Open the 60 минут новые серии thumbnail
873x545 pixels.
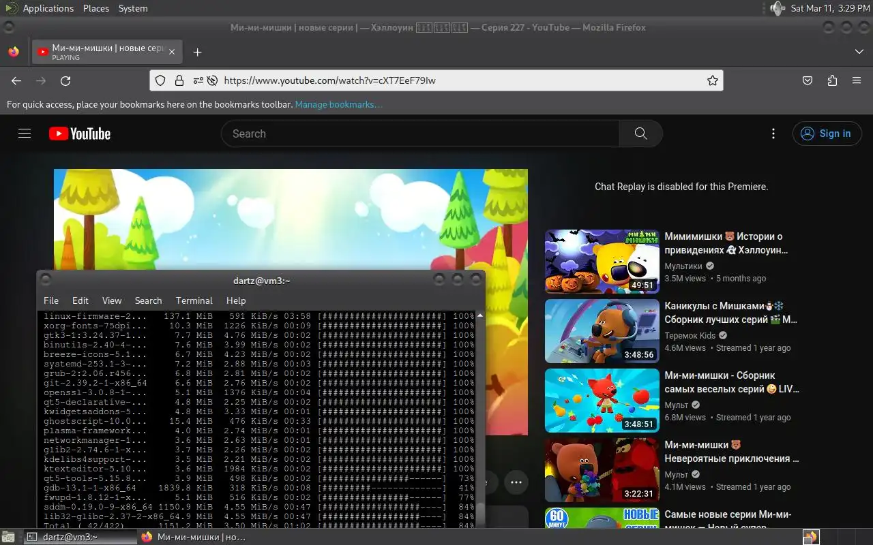pos(602,518)
